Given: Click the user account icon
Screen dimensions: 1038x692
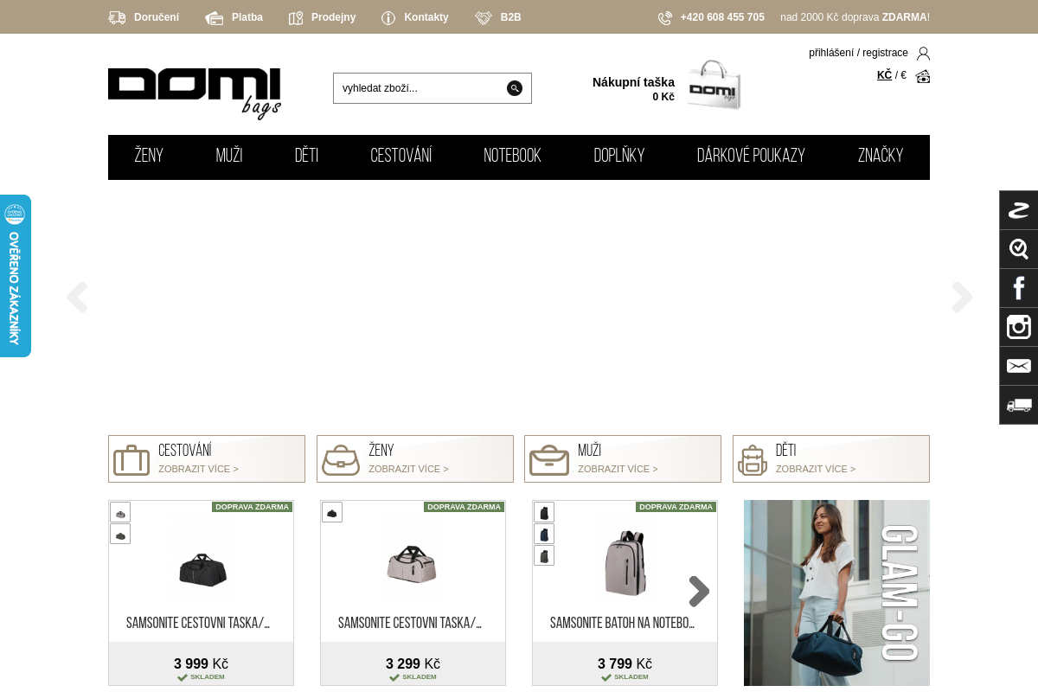Looking at the screenshot, I should [923, 54].
